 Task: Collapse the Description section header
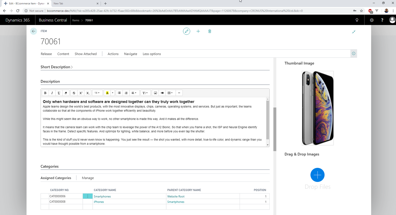[x=50, y=81]
